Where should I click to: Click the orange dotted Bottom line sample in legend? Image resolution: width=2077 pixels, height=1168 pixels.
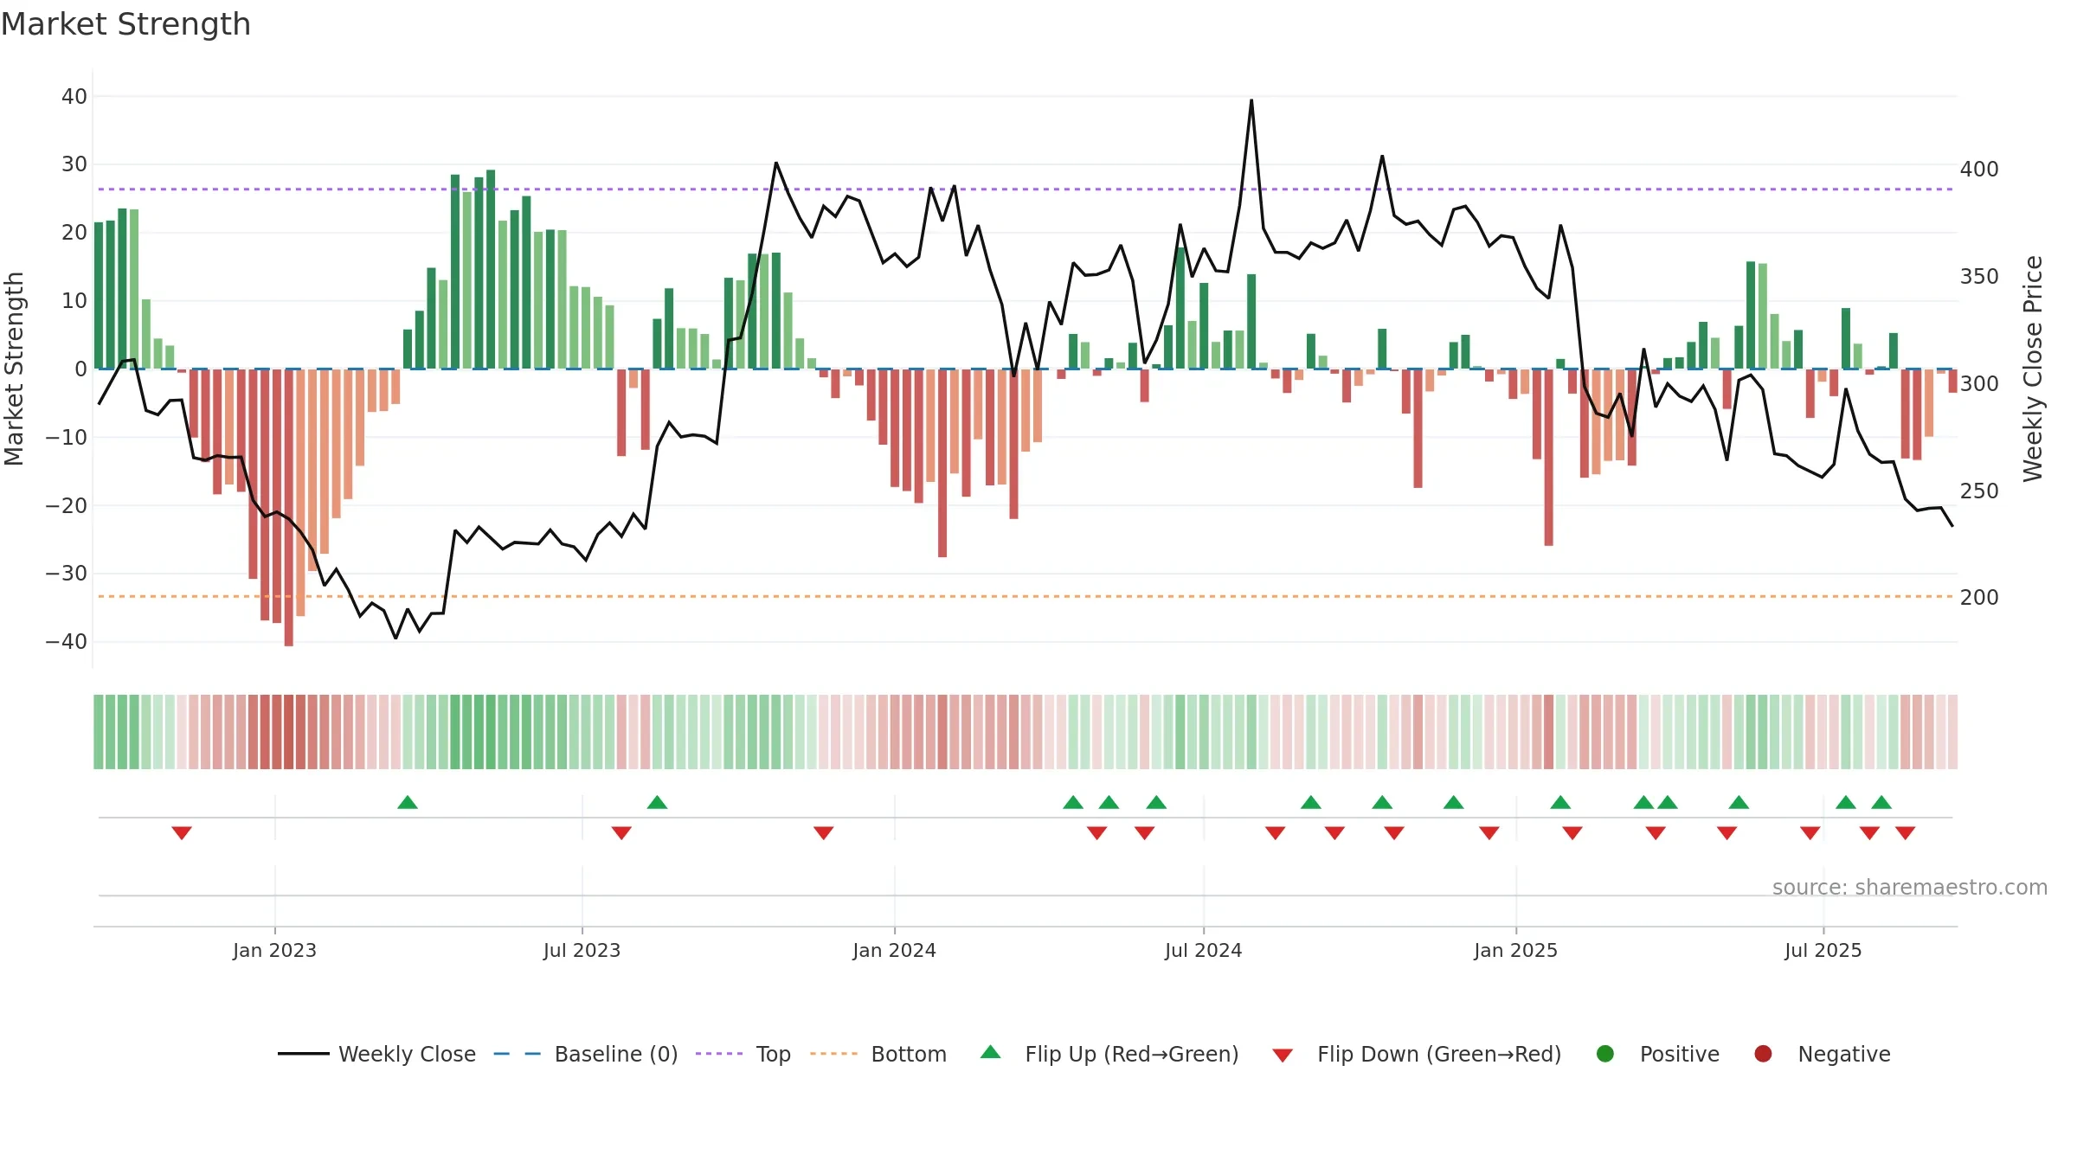click(834, 1054)
